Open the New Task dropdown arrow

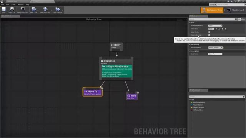point(38,10)
